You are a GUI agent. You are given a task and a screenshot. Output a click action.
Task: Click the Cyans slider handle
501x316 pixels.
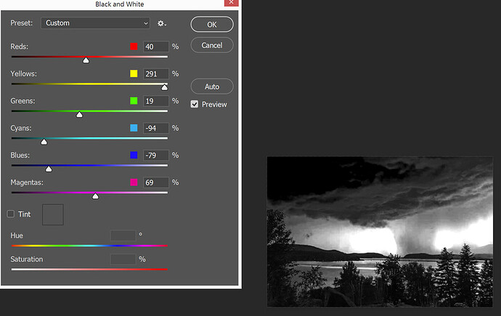(x=44, y=142)
